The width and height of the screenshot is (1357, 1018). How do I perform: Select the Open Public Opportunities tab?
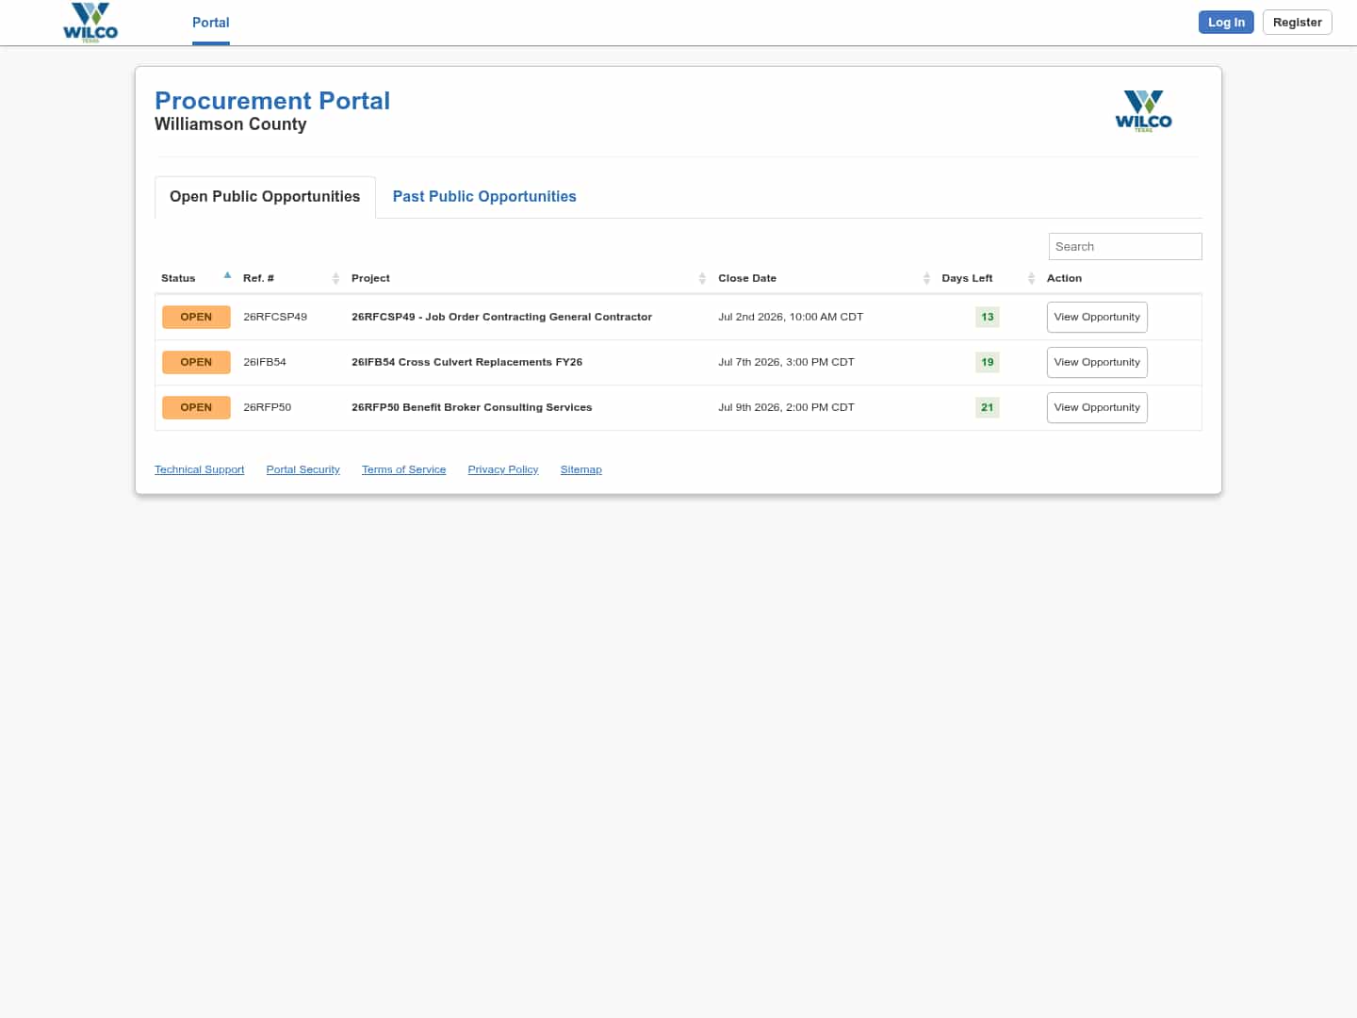click(x=265, y=197)
